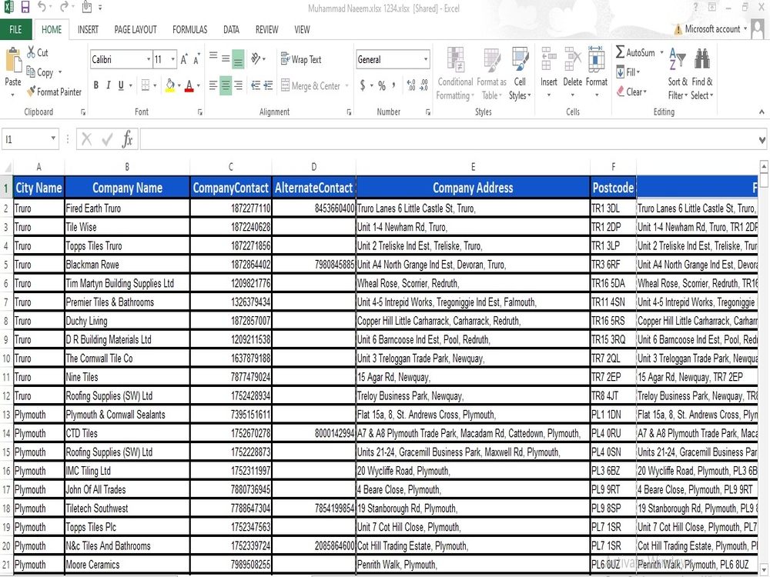Open the Microsoft account dropdown

[x=745, y=29]
